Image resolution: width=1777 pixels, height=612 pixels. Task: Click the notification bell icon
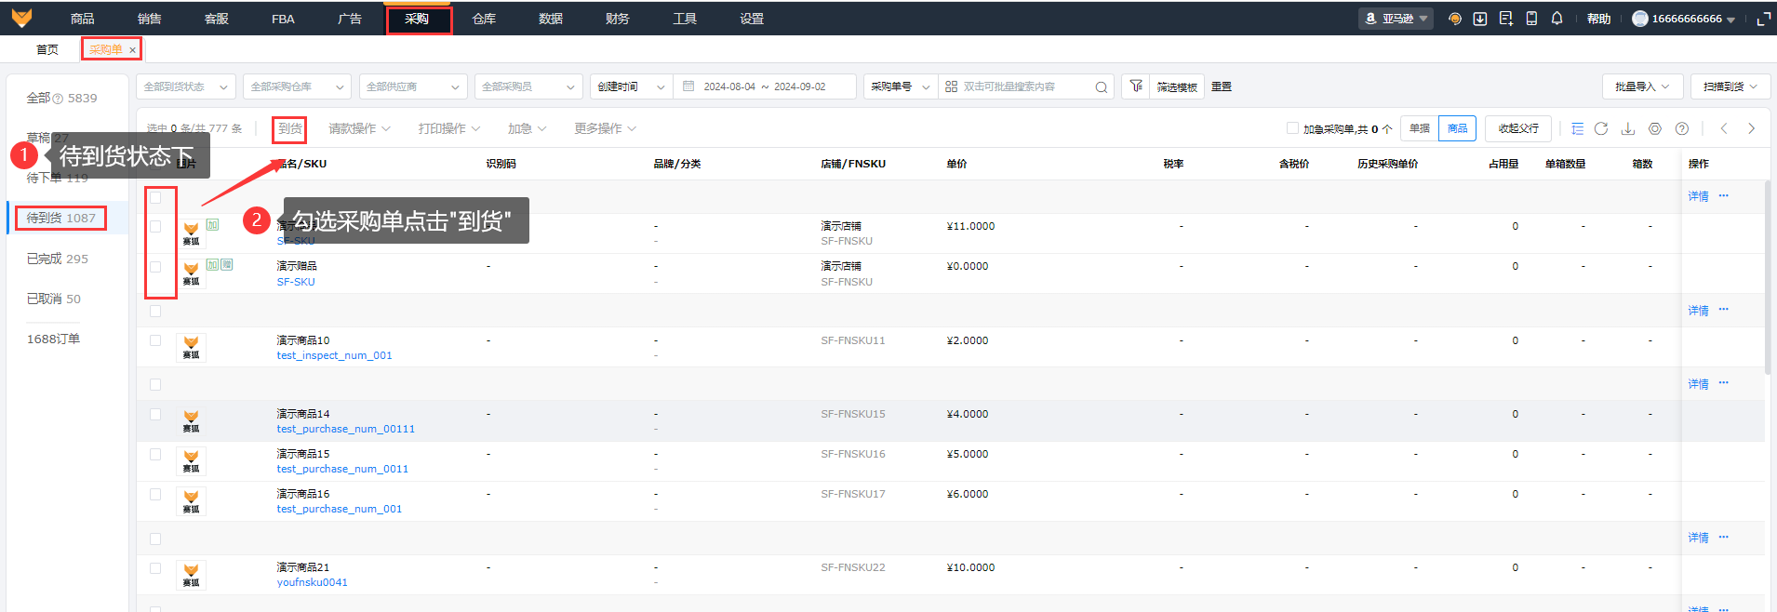[1557, 19]
